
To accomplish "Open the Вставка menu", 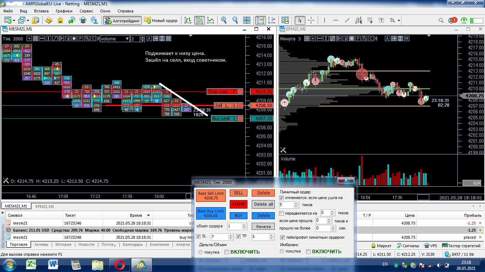I will click(x=41, y=11).
